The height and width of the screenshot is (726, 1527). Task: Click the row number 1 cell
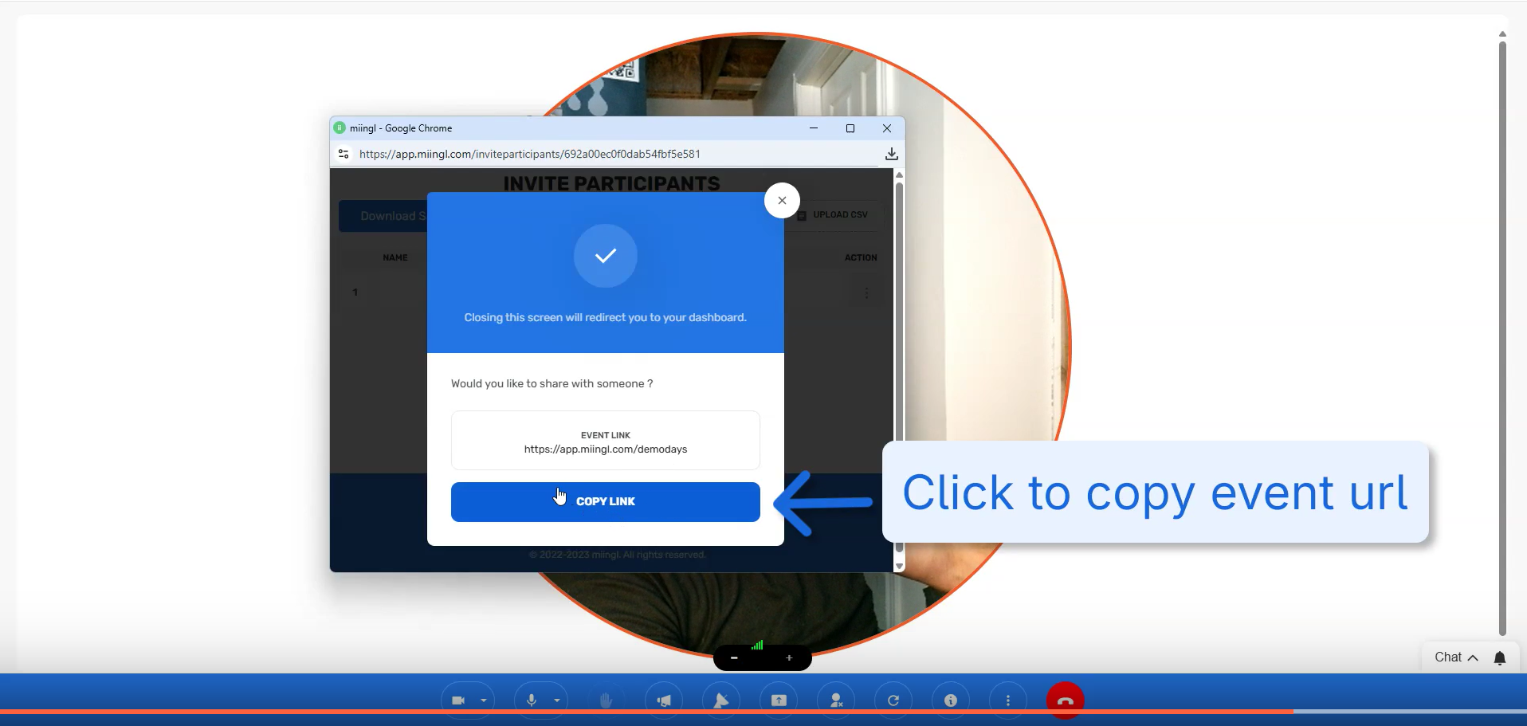pos(355,292)
